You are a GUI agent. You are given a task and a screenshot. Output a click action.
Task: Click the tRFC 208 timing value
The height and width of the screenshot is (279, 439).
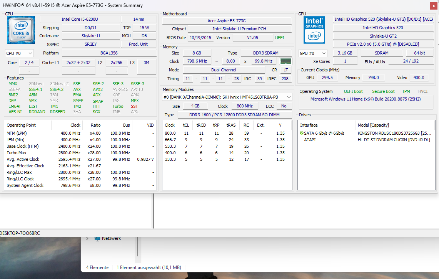coord(285,79)
